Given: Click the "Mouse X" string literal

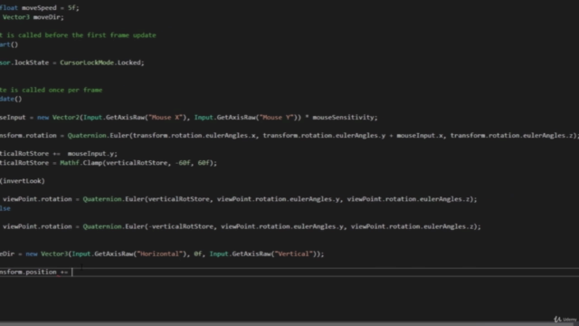Looking at the screenshot, I should (x=166, y=117).
